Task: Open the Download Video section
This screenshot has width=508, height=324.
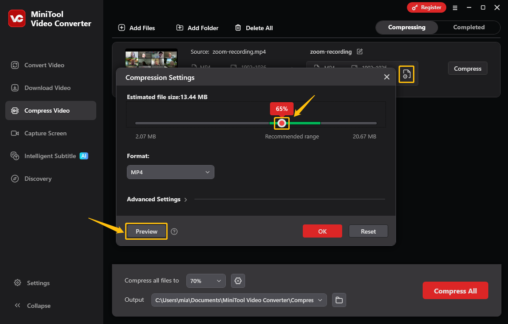Action: click(x=47, y=87)
